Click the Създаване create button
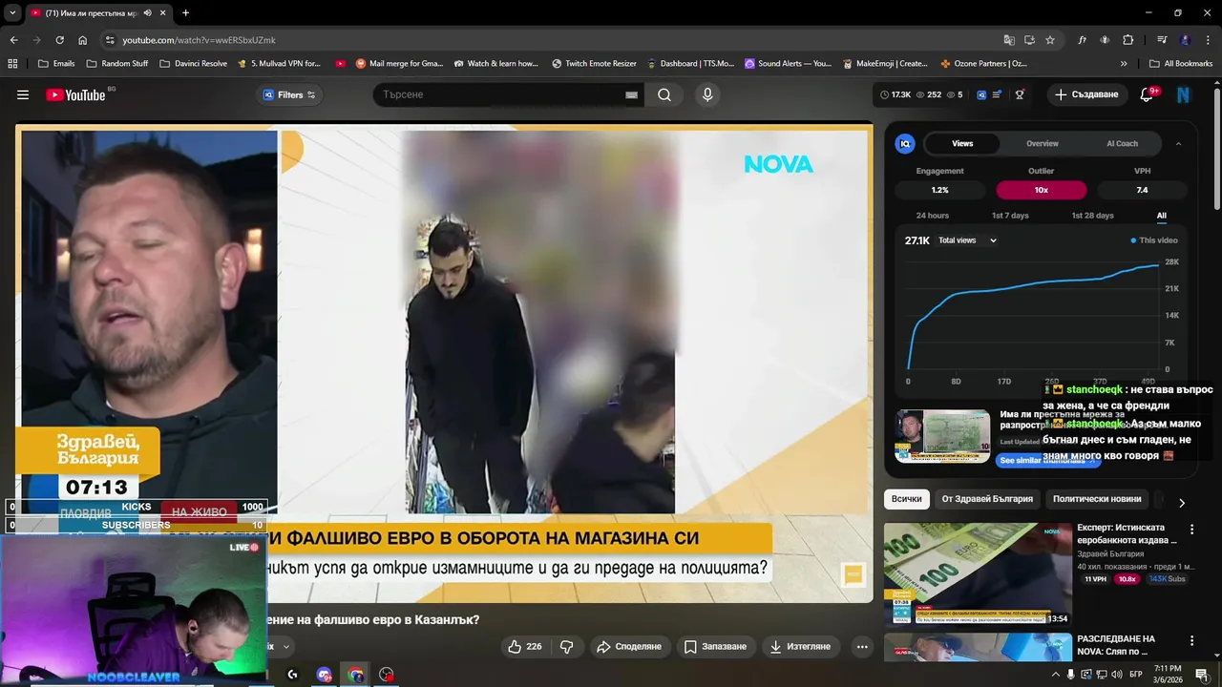The width and height of the screenshot is (1222, 687). (x=1086, y=94)
